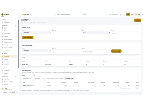Click the Cullinos logo in the sidebar
143x107 pixels.
[2, 15]
